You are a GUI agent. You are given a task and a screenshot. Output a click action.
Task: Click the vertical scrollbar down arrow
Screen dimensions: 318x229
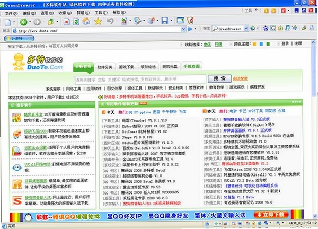[314, 216]
